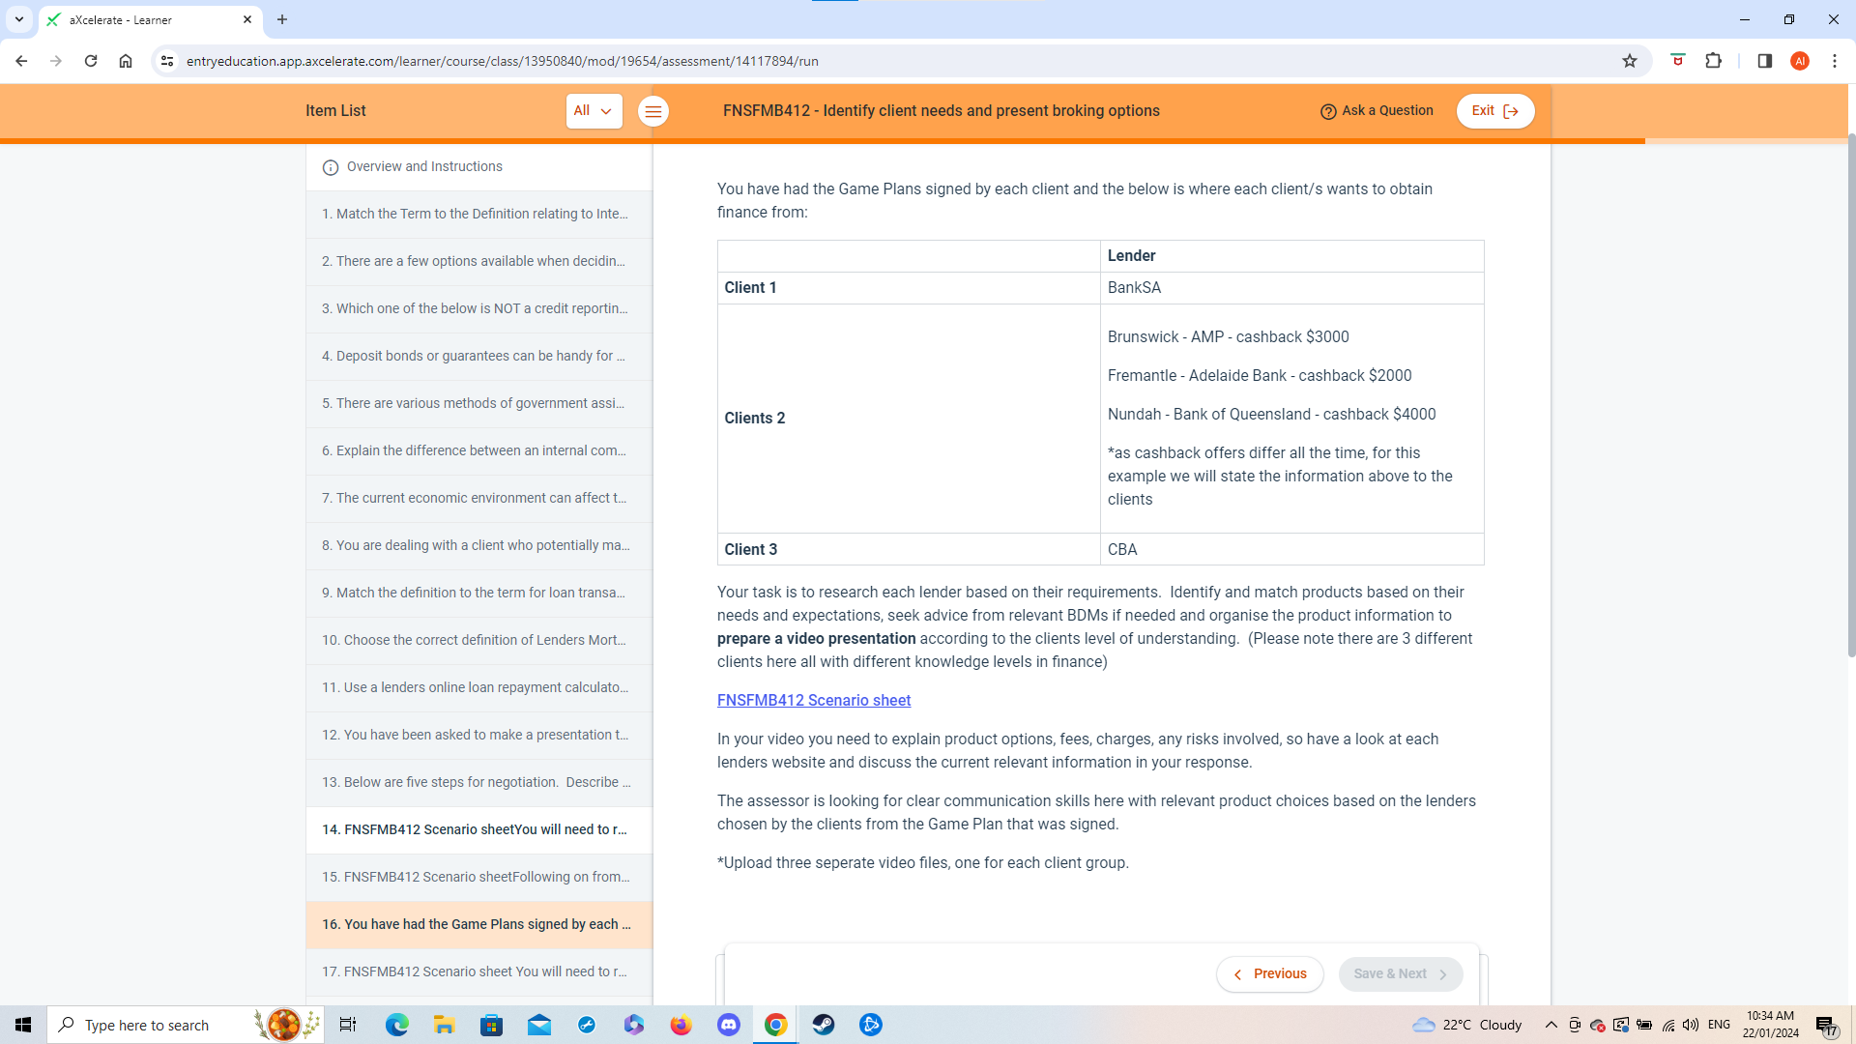
Task: Open the browser extensions puzzle icon
Action: click(x=1714, y=61)
